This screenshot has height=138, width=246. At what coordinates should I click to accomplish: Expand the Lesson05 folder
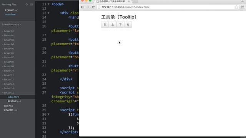coord(8,49)
